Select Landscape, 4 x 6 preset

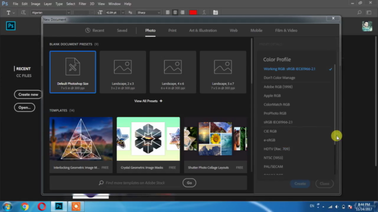(173, 72)
